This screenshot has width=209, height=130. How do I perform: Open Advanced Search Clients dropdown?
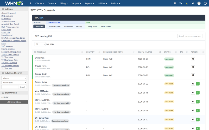14,78
